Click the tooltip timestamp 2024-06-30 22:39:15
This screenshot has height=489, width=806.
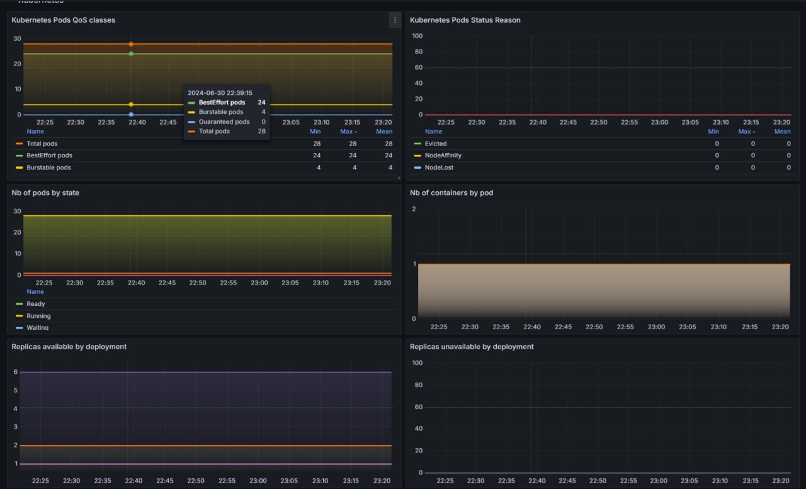tap(220, 93)
